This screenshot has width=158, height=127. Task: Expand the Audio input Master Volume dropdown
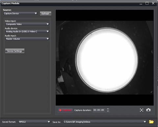click(27, 39)
